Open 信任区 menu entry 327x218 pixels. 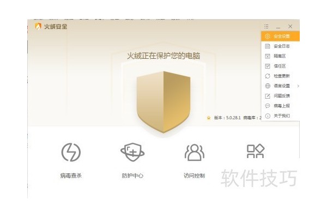click(x=280, y=66)
